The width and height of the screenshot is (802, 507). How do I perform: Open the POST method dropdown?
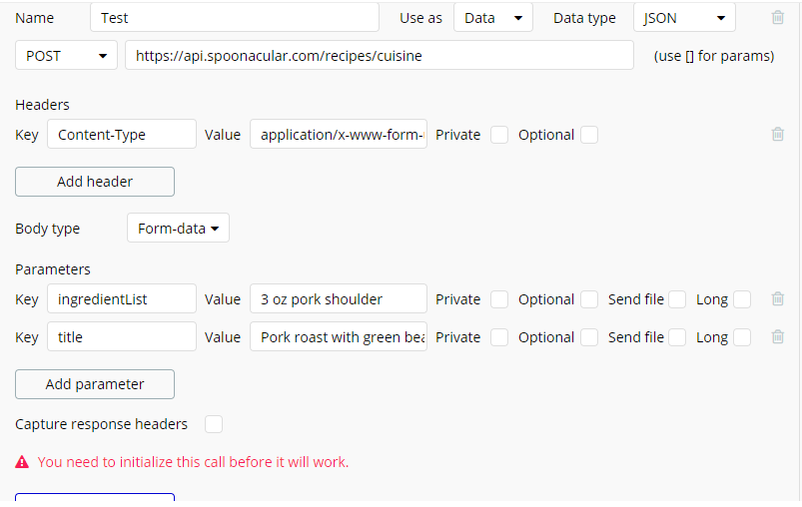tap(67, 56)
